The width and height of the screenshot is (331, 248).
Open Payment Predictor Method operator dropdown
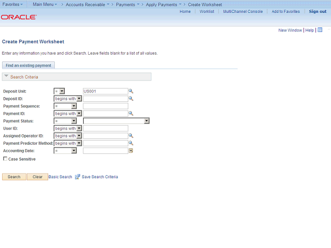[68, 143]
